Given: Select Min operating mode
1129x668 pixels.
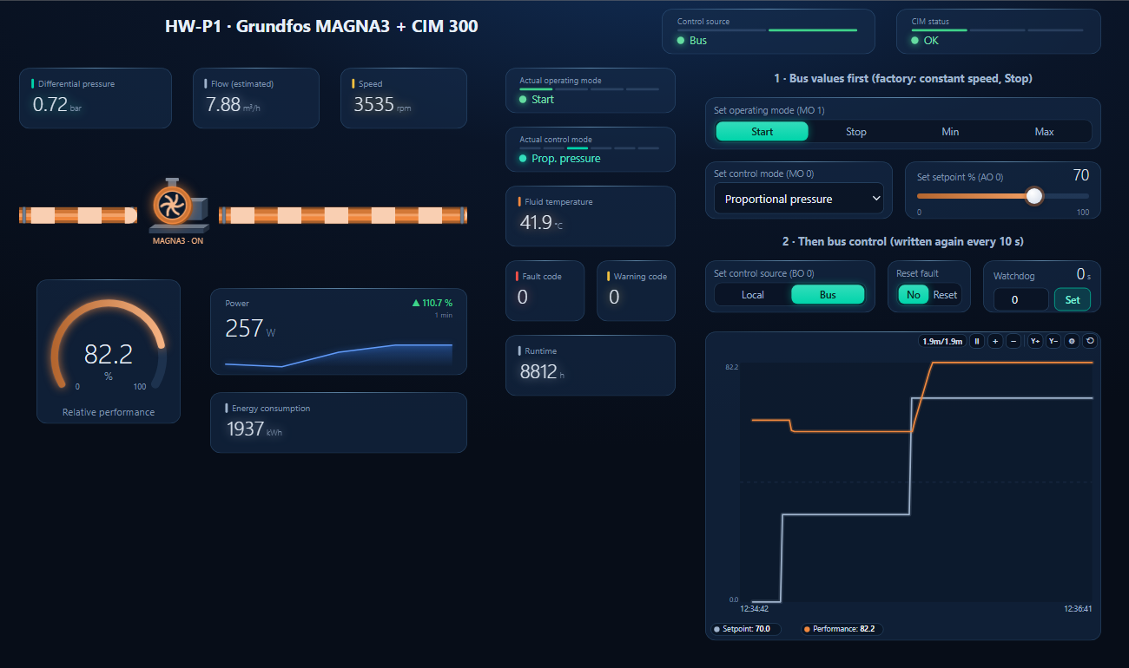Looking at the screenshot, I should (x=950, y=132).
